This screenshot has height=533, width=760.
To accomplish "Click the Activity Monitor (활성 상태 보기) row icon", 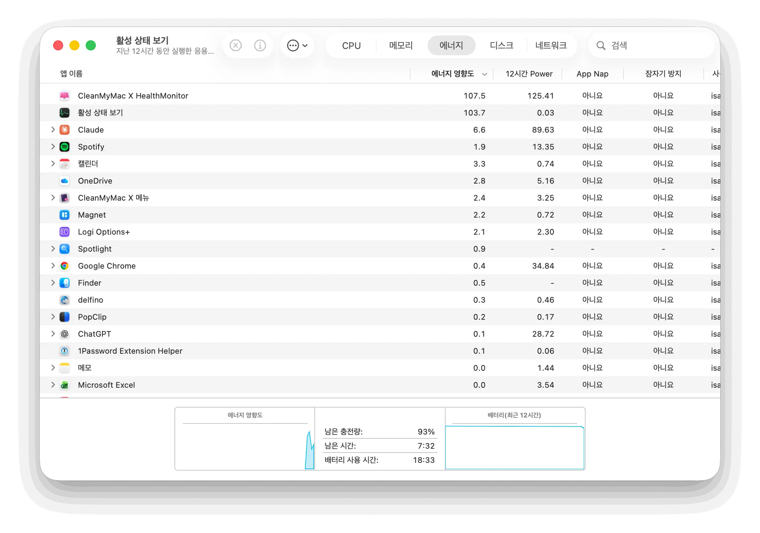I will tap(65, 113).
